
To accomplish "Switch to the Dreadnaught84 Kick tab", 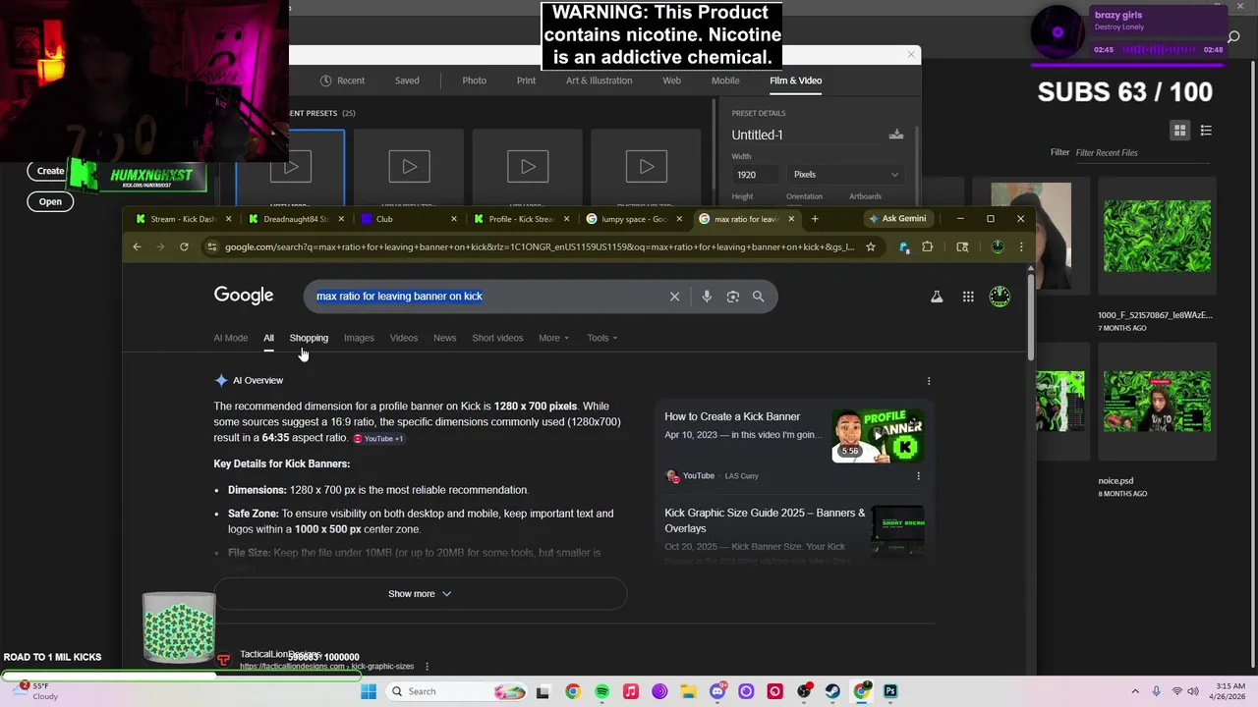I will point(296,219).
